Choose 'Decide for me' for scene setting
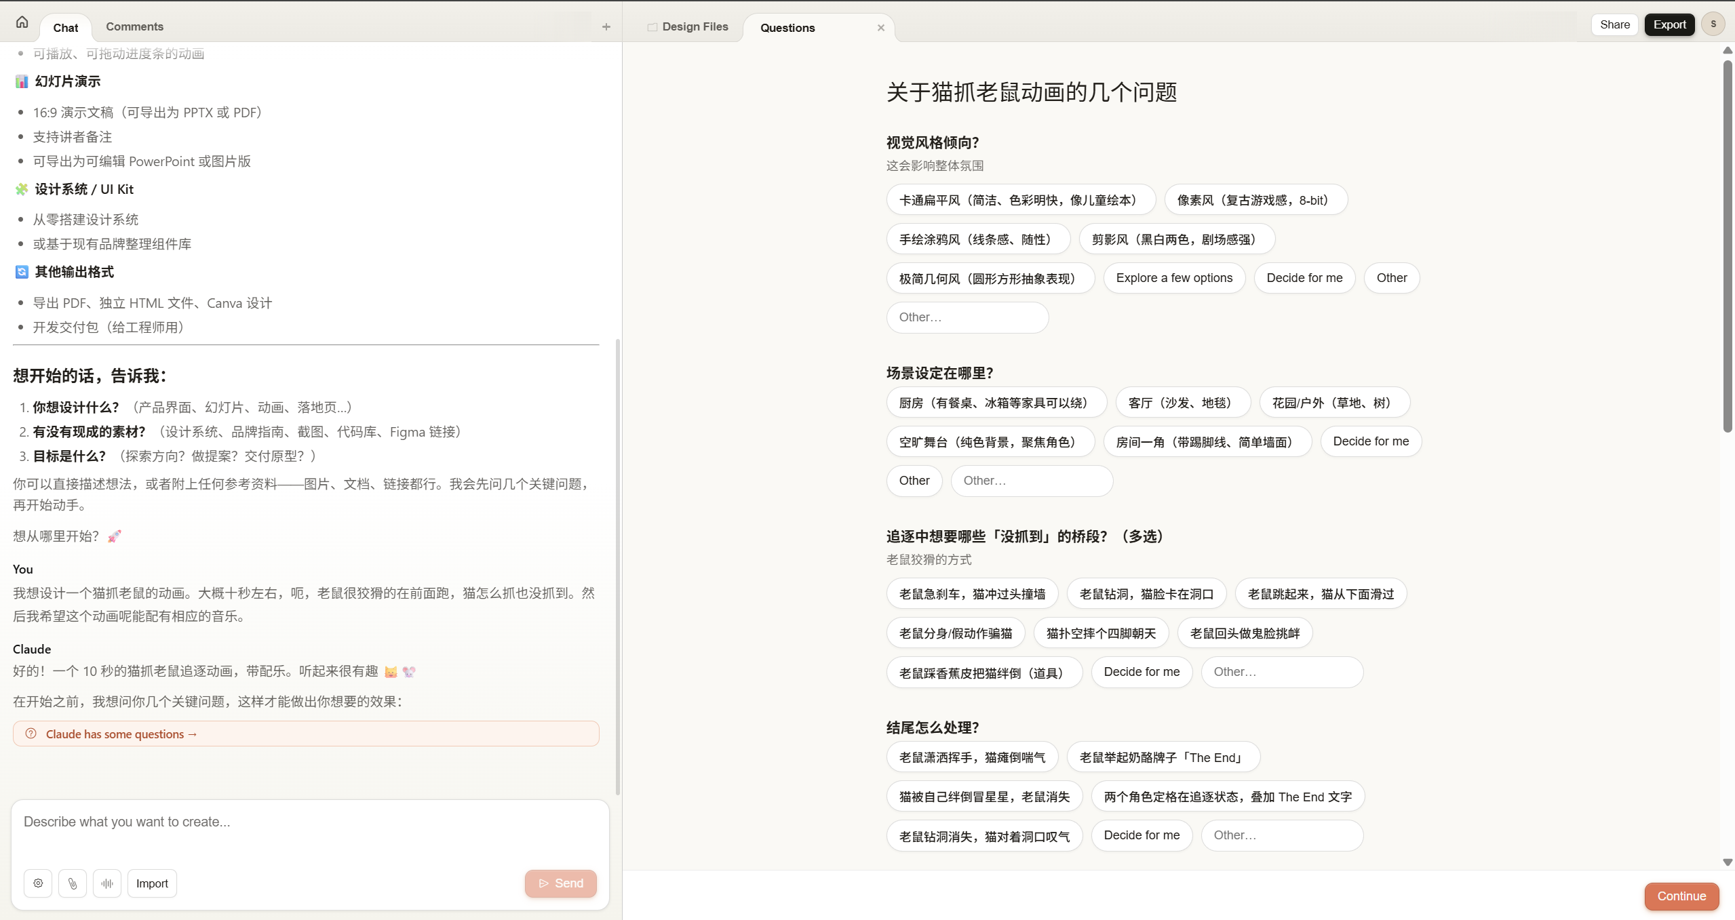Screen dimensions: 1735x920 1371,441
